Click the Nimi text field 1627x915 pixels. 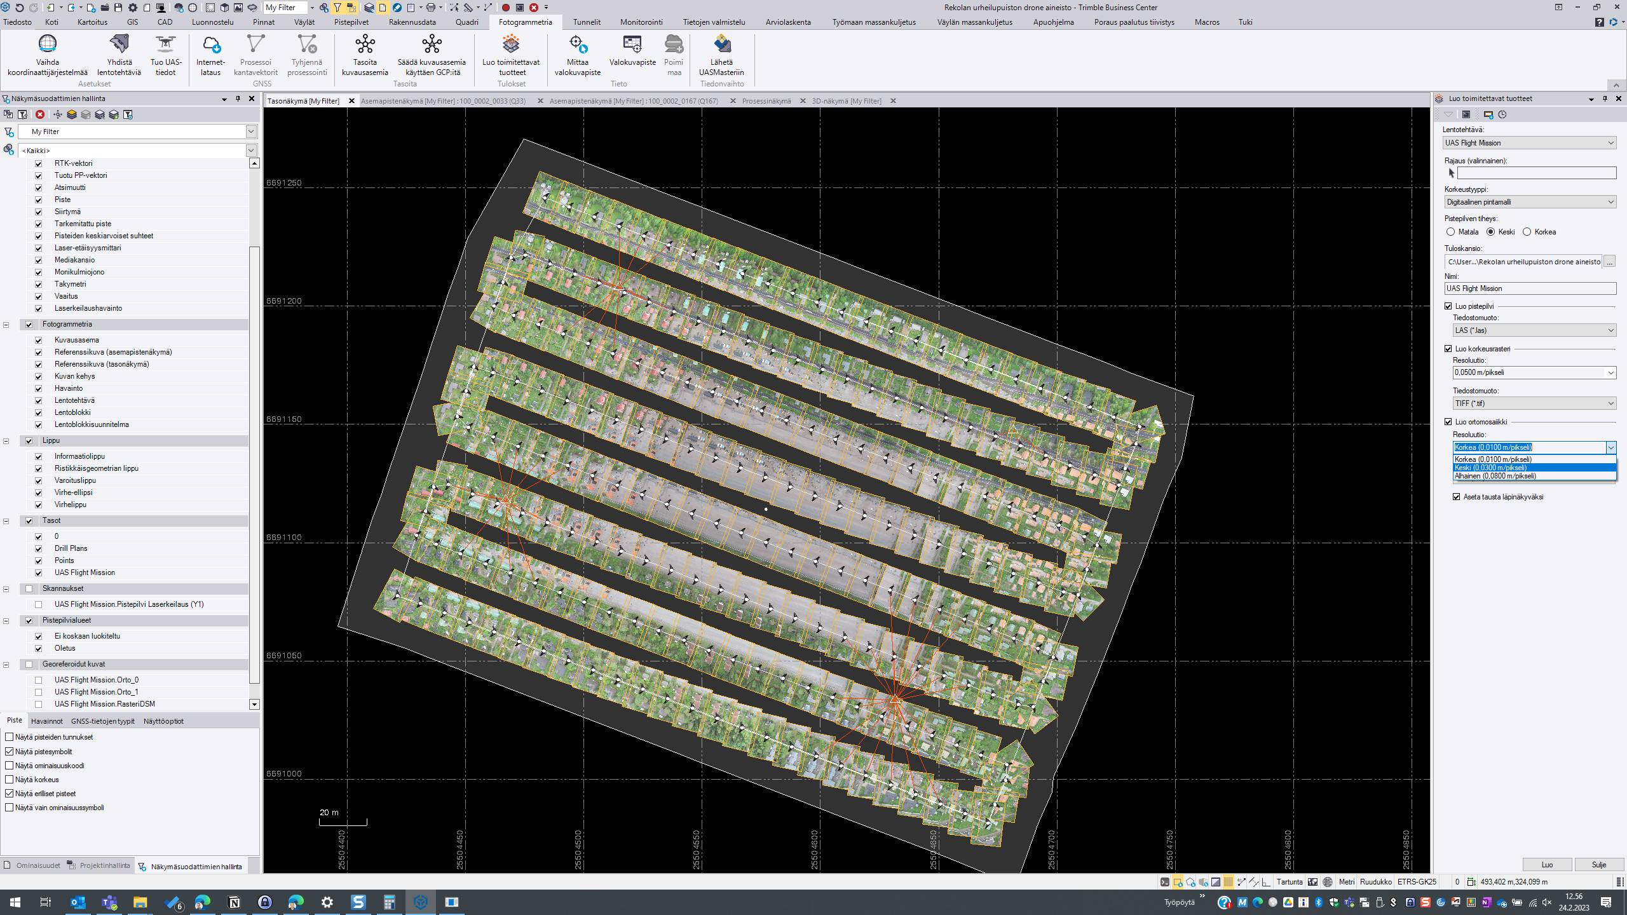[1530, 288]
